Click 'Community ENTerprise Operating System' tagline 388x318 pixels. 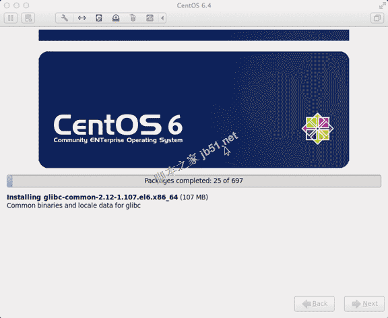[x=118, y=140]
